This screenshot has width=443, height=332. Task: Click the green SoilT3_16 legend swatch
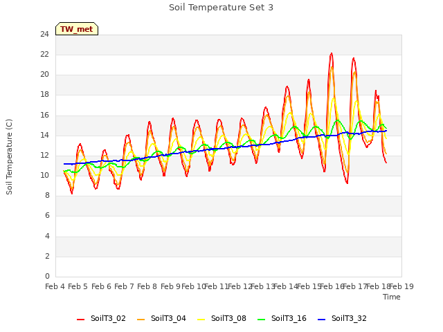pos(262,320)
